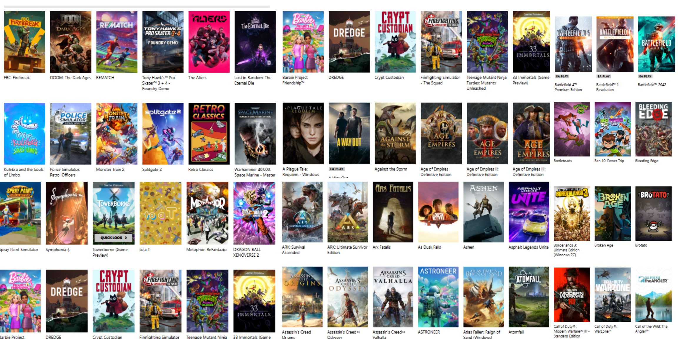Click the Ashen cover image
The height and width of the screenshot is (339, 678).
483,212
